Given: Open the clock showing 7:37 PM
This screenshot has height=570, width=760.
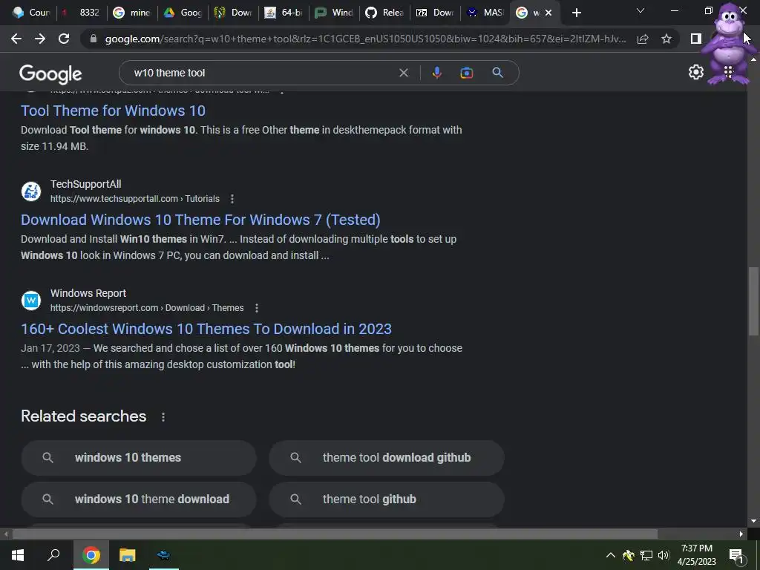Looking at the screenshot, I should pos(696,555).
